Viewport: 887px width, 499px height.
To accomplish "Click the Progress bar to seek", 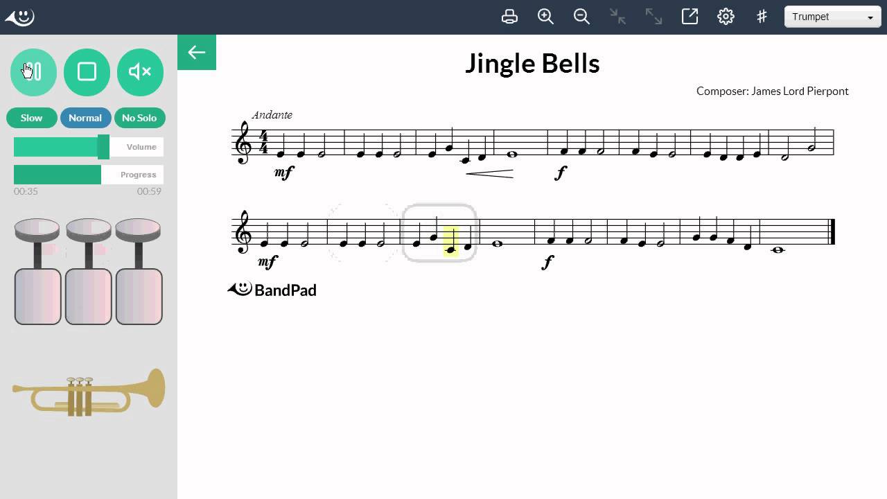I will coord(89,175).
